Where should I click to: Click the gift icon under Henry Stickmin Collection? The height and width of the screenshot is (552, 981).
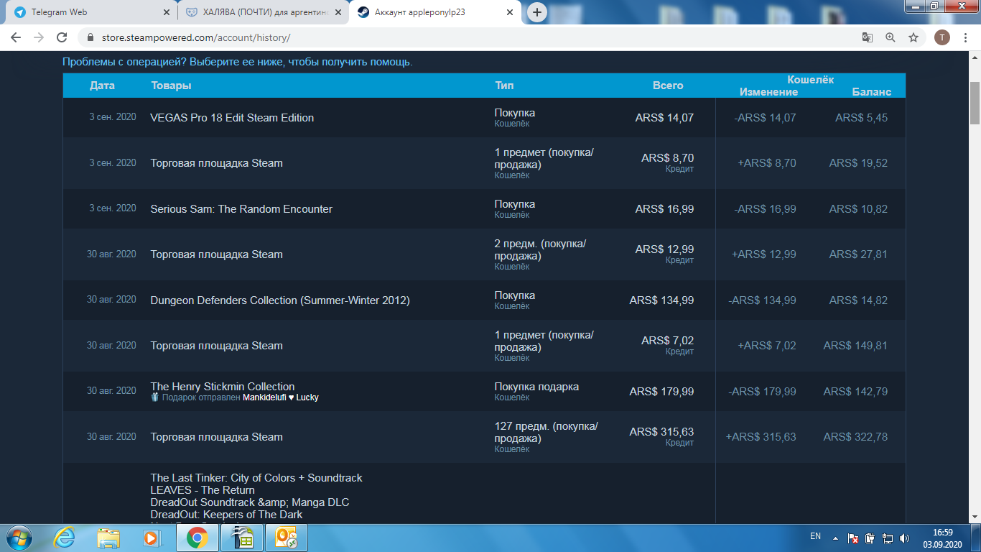pyautogui.click(x=154, y=397)
